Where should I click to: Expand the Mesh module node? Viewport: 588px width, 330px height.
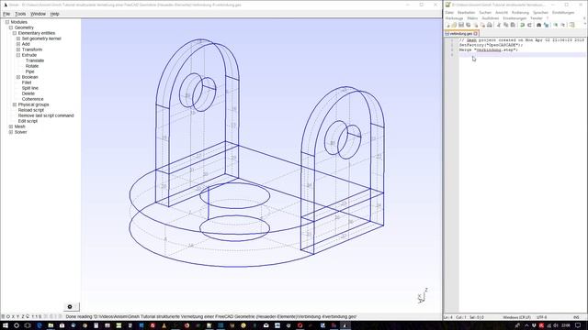coord(11,126)
